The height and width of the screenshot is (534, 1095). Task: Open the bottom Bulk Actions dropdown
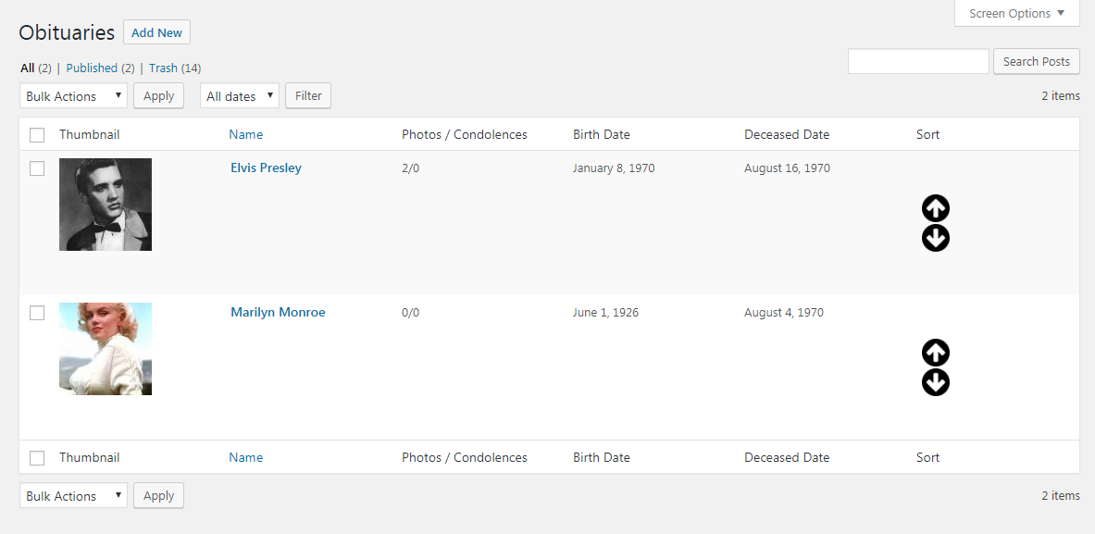tap(73, 496)
